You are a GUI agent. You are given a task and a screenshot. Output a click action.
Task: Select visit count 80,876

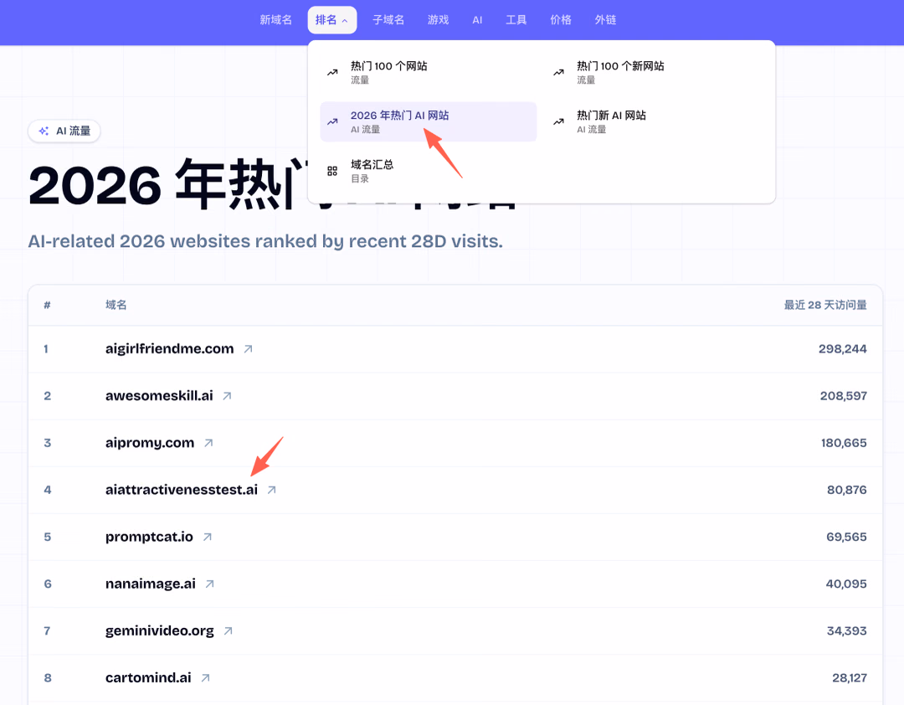(847, 490)
